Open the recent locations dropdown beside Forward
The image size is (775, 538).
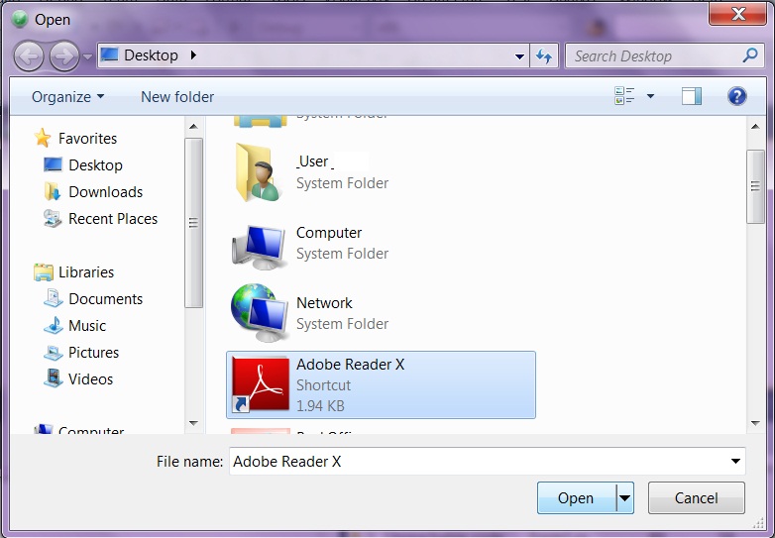87,56
